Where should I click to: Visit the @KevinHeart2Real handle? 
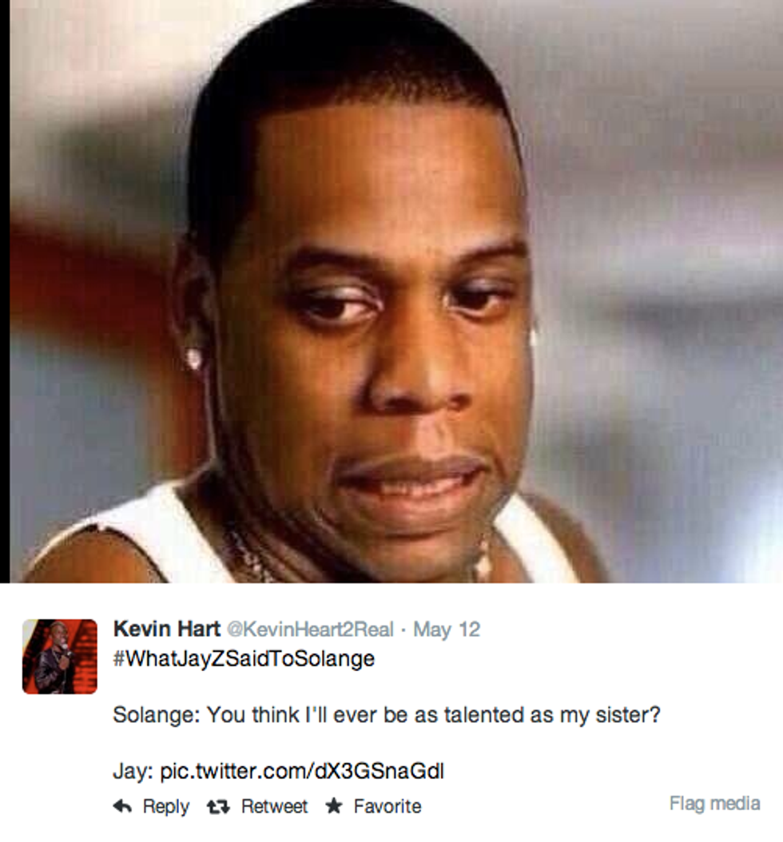click(311, 630)
